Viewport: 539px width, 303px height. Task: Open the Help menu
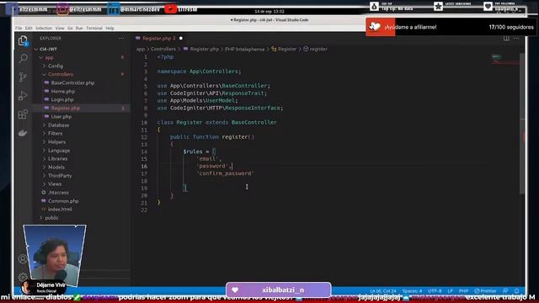click(x=109, y=28)
